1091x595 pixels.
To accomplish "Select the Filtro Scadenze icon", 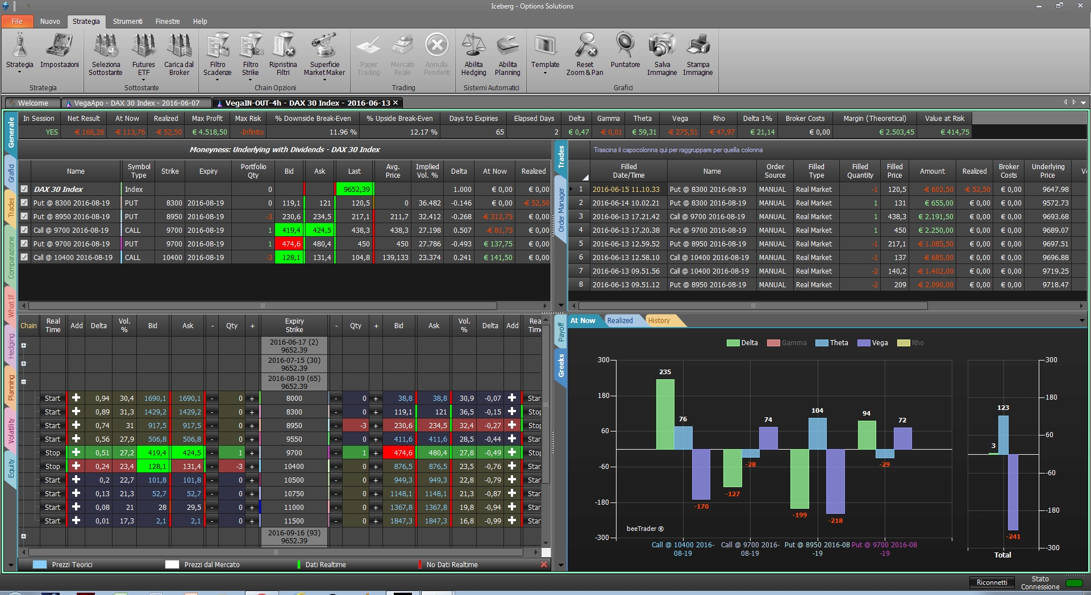I will pos(218,45).
